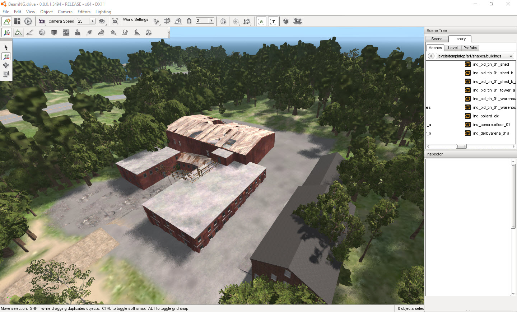Open the camera type options
Screen dimensions: 517x312
point(42,21)
